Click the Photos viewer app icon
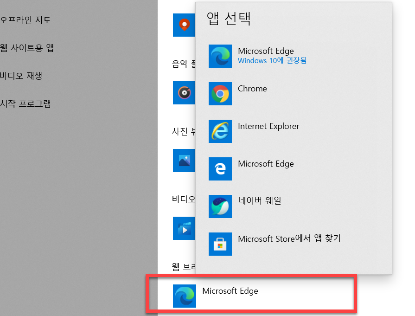 pyautogui.click(x=184, y=161)
